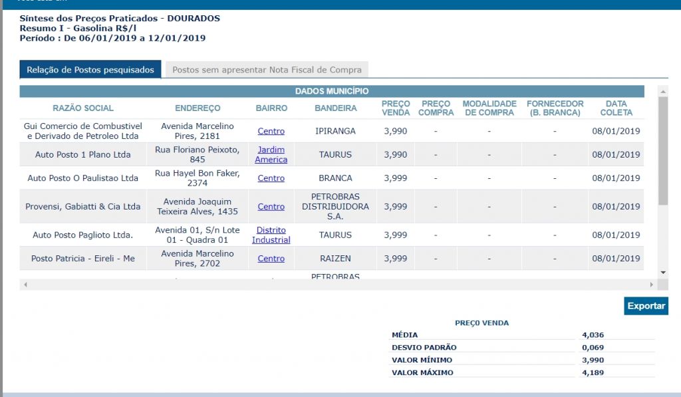Click the Exportar button
Image resolution: width=681 pixels, height=397 pixels.
(646, 306)
